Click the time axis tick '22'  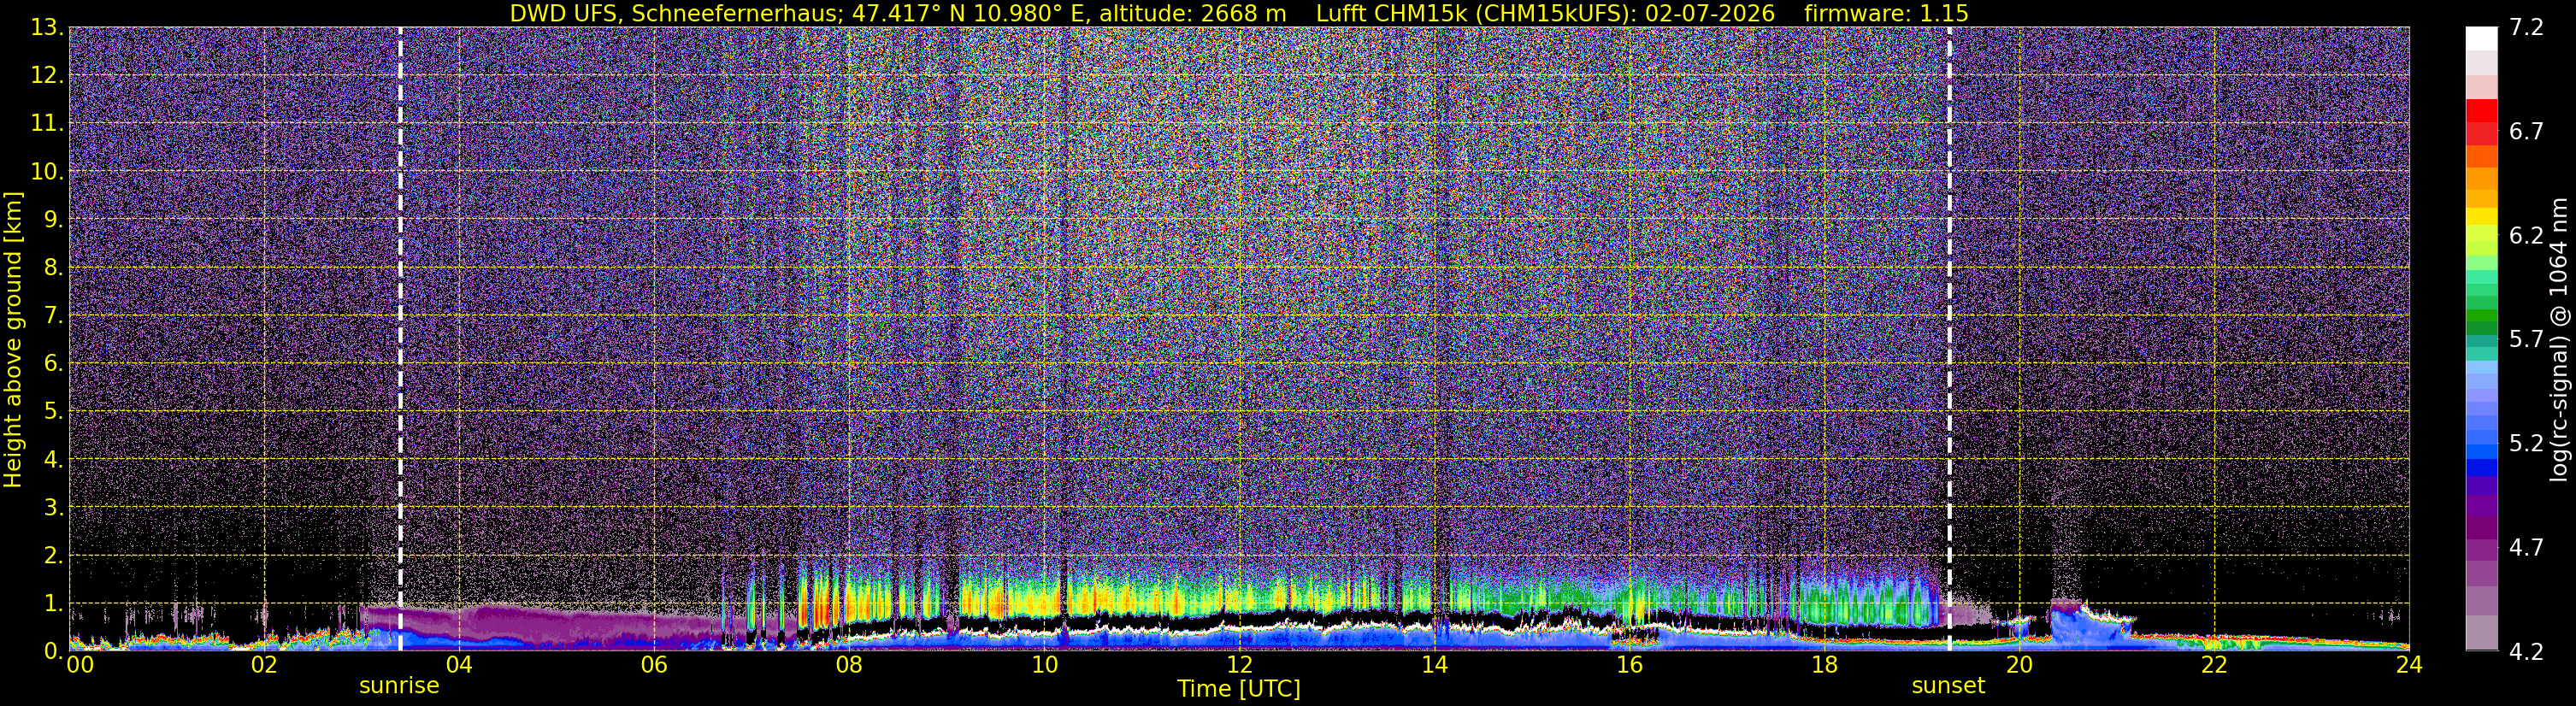click(2214, 665)
